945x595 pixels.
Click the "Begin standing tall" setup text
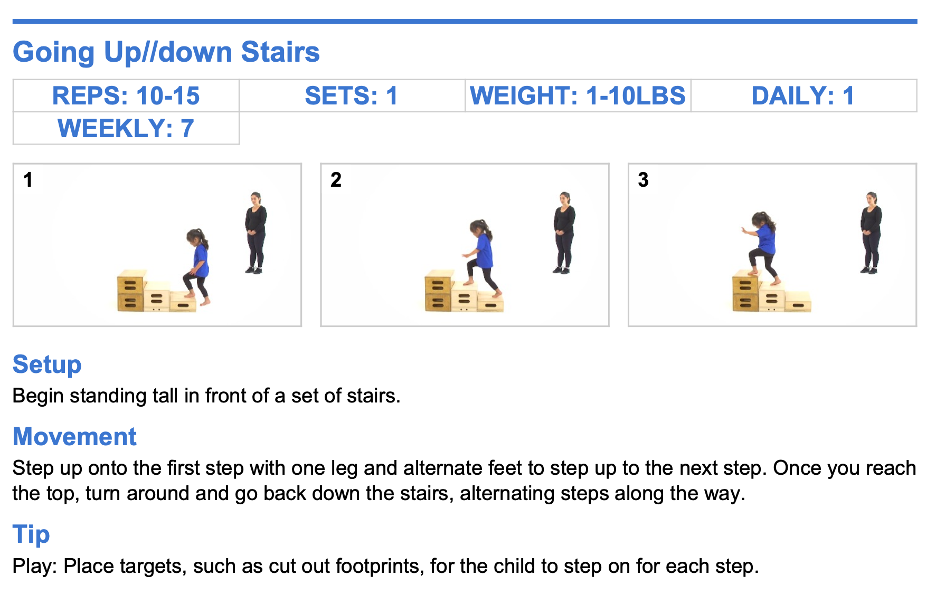(206, 396)
